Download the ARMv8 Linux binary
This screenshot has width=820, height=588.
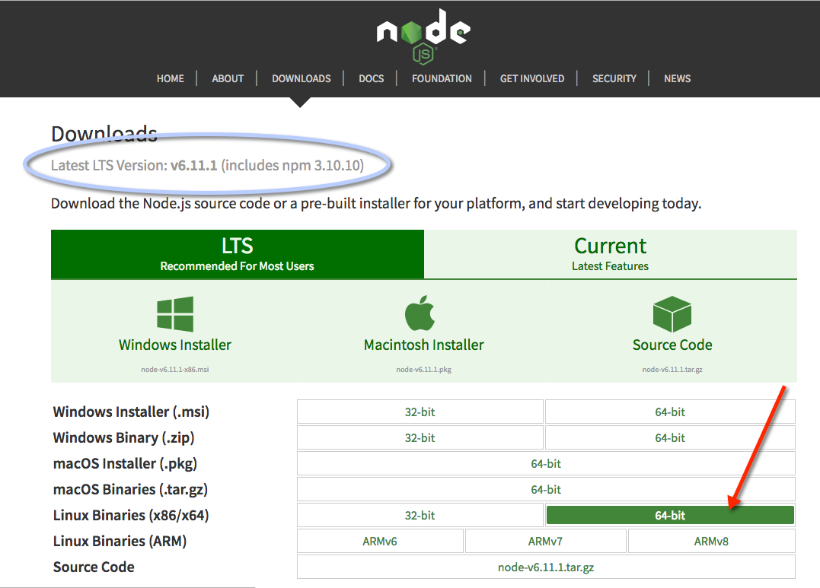pos(711,541)
